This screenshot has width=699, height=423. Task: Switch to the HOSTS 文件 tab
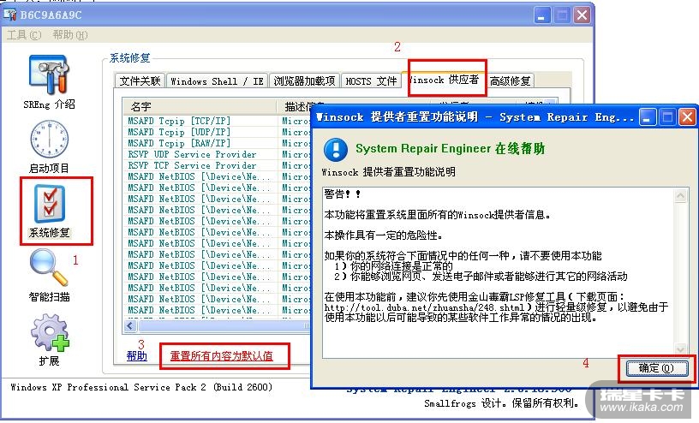click(x=371, y=81)
